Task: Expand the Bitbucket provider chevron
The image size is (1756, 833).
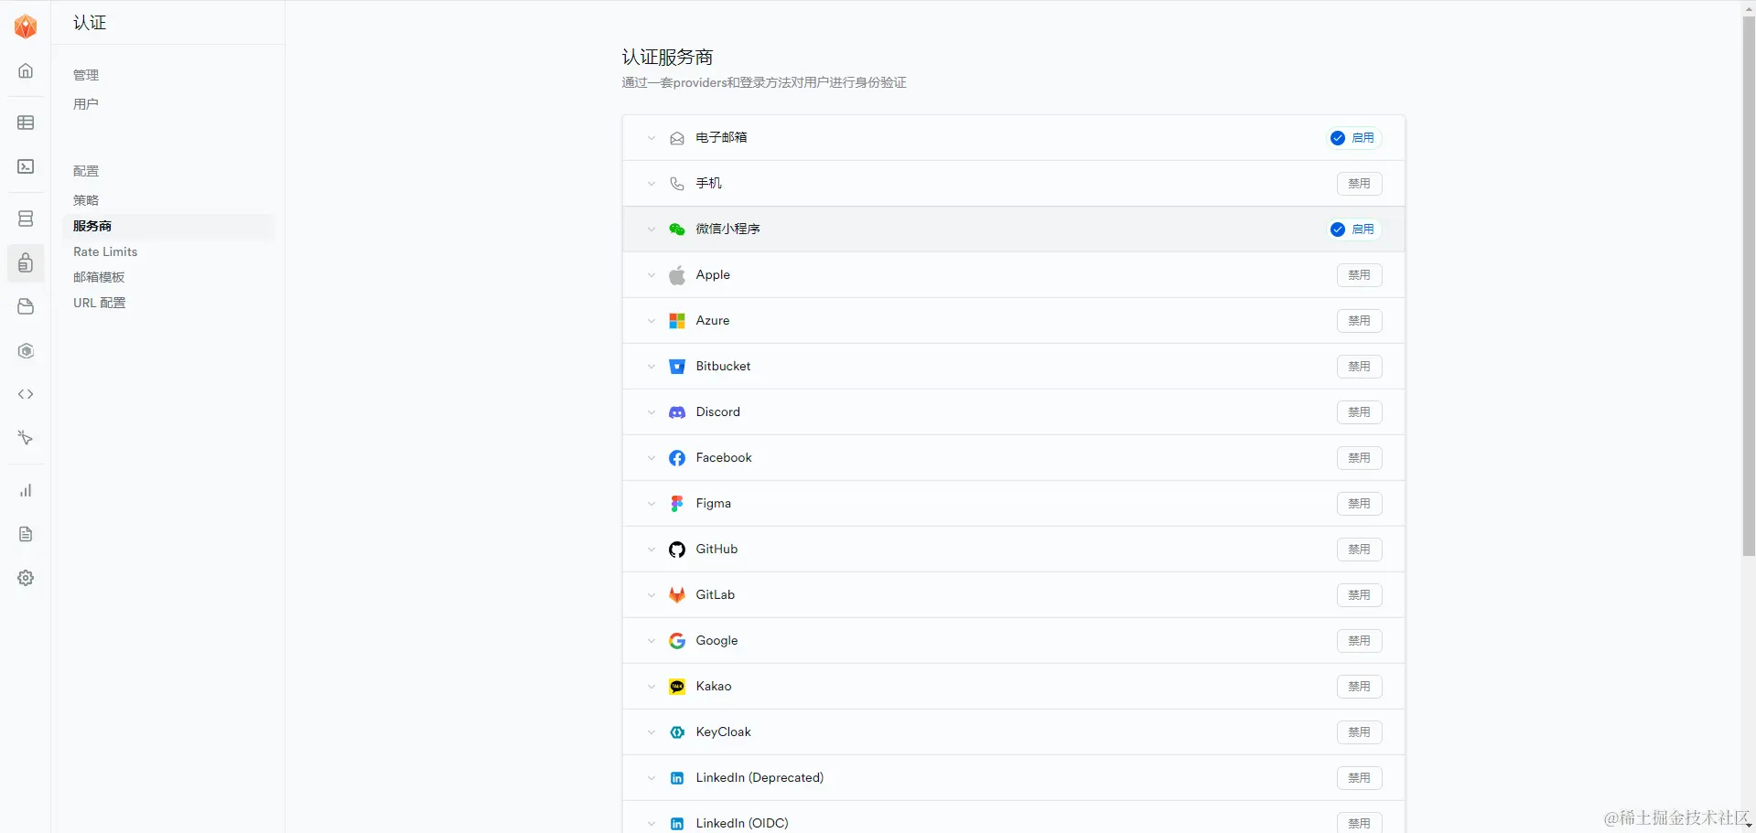Action: (x=652, y=367)
